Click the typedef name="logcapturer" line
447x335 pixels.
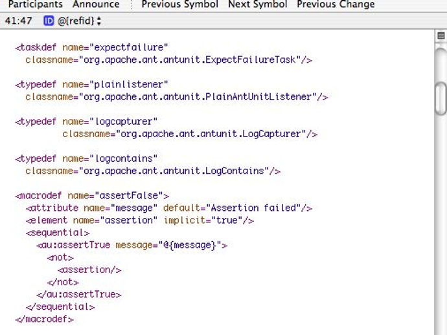click(86, 122)
